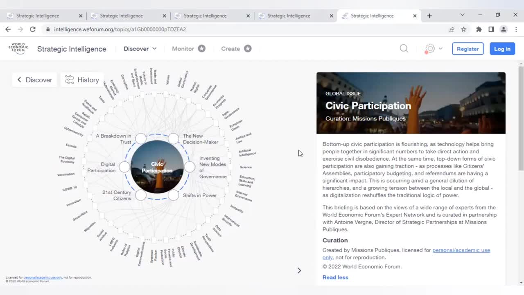Click the Register button
This screenshot has height=295, width=524.
click(468, 49)
